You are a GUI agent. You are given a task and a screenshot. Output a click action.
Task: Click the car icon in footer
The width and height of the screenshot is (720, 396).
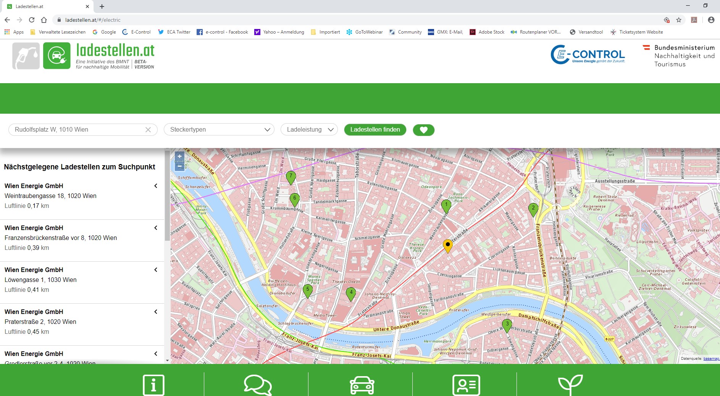pyautogui.click(x=362, y=385)
